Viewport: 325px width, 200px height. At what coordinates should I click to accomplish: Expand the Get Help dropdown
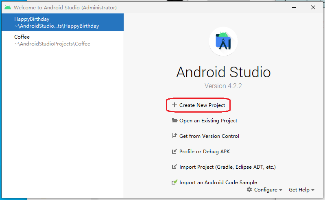tap(301, 190)
